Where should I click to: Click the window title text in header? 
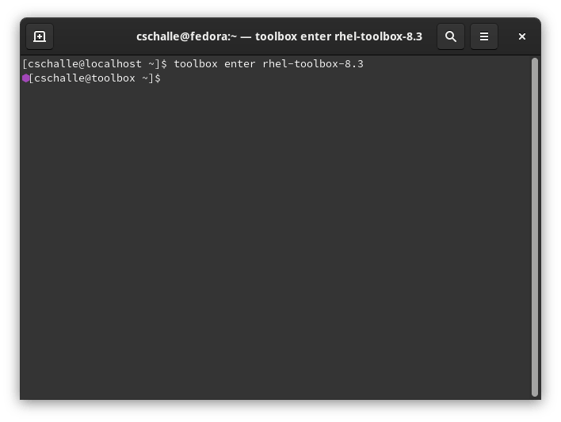(279, 36)
